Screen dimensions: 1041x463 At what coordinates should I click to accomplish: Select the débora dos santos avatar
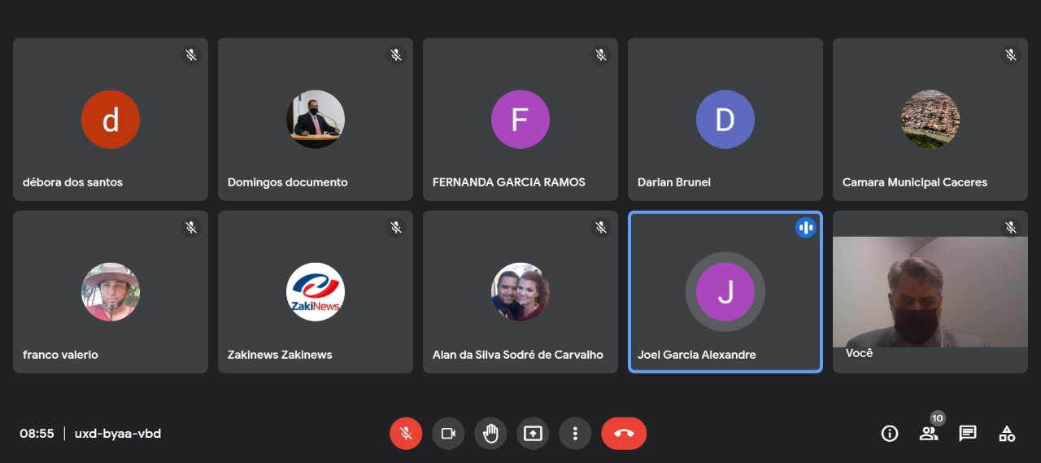(111, 120)
